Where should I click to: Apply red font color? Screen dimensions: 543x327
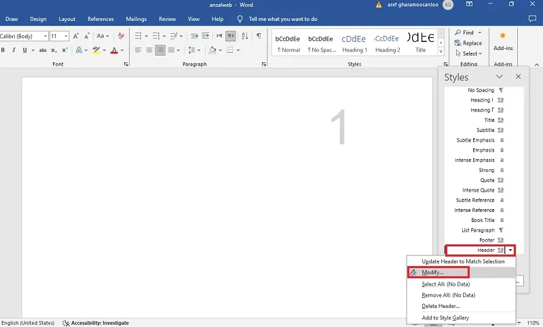(114, 50)
